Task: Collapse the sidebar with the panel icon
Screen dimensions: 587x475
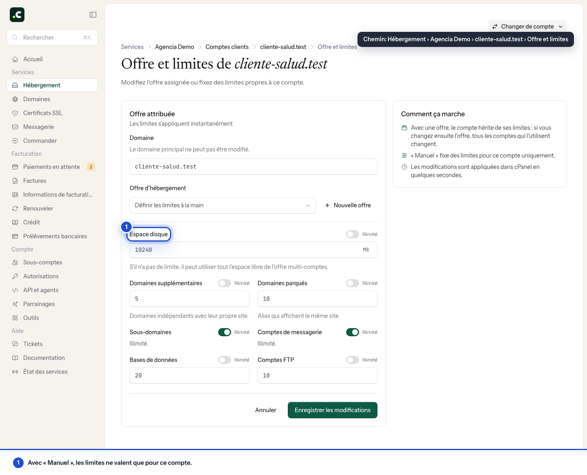Action: (x=93, y=15)
